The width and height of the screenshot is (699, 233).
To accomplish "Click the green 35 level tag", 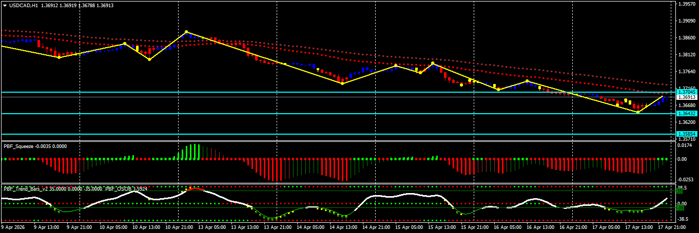I will (x=679, y=190).
